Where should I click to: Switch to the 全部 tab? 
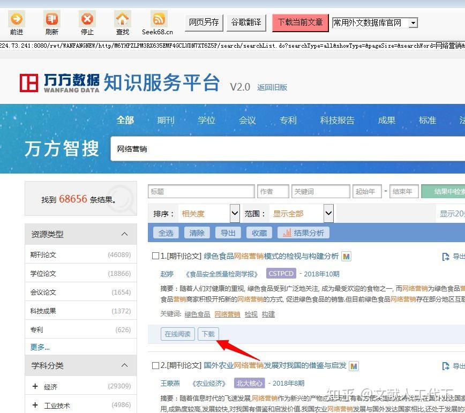tap(125, 121)
